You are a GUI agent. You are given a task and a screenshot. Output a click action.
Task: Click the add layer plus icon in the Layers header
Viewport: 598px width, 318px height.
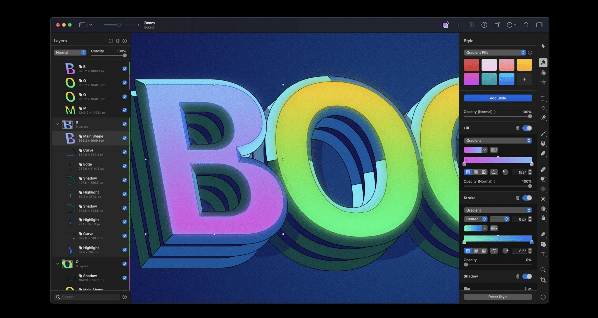[x=125, y=41]
